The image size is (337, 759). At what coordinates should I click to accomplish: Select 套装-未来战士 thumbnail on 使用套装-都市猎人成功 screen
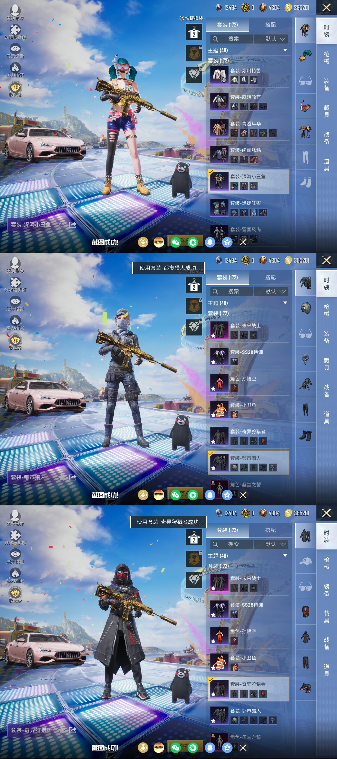219,330
